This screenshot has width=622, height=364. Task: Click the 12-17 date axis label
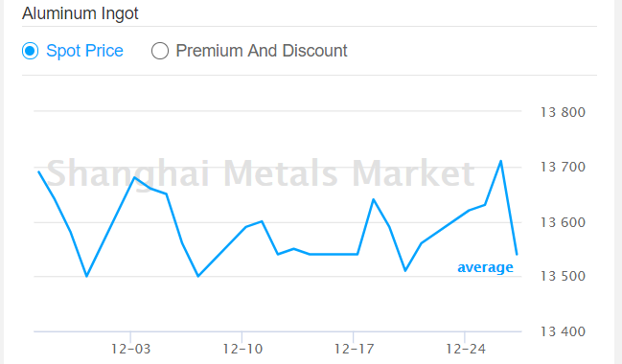click(x=354, y=349)
